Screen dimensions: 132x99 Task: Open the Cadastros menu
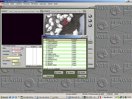(19, 4)
